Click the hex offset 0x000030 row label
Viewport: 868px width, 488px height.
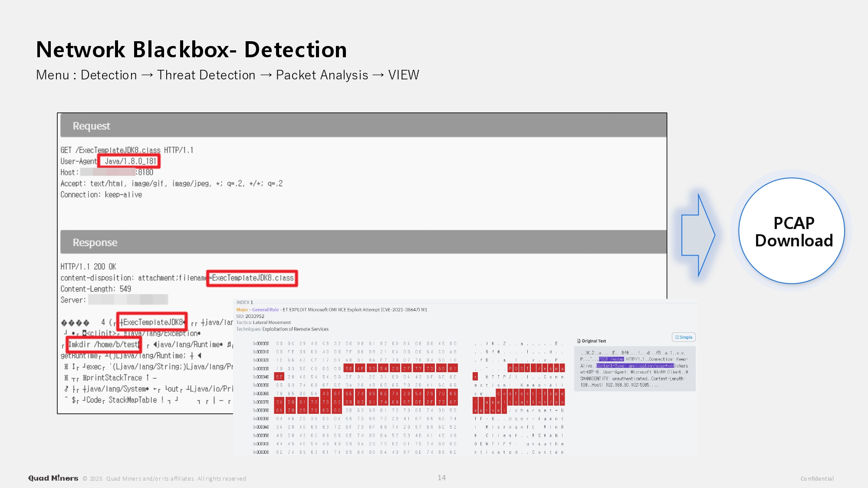[261, 369]
